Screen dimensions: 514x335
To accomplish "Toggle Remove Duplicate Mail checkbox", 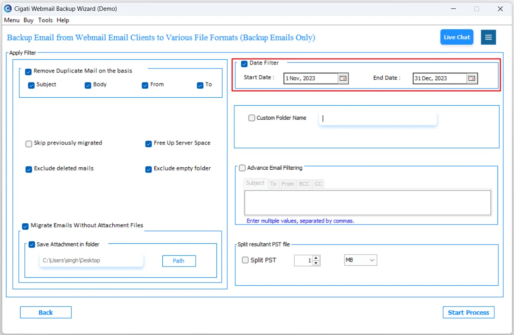I will (x=28, y=72).
